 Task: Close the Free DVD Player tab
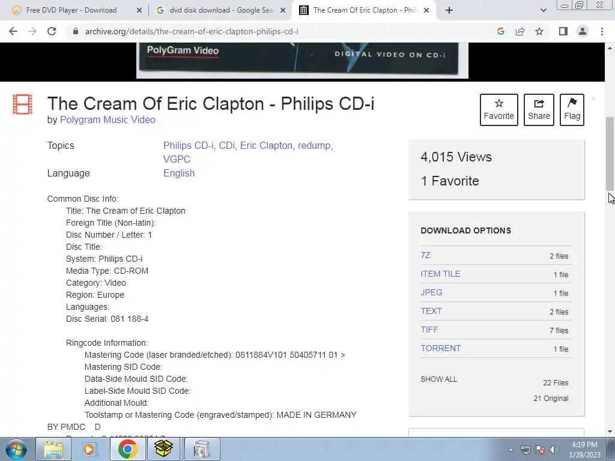[139, 10]
